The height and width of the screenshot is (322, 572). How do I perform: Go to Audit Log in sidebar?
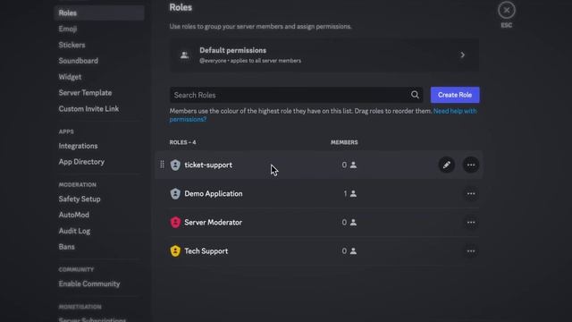[74, 231]
